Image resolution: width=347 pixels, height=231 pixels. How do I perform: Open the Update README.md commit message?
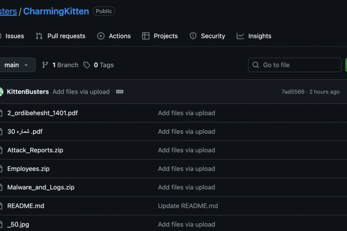pos(188,206)
